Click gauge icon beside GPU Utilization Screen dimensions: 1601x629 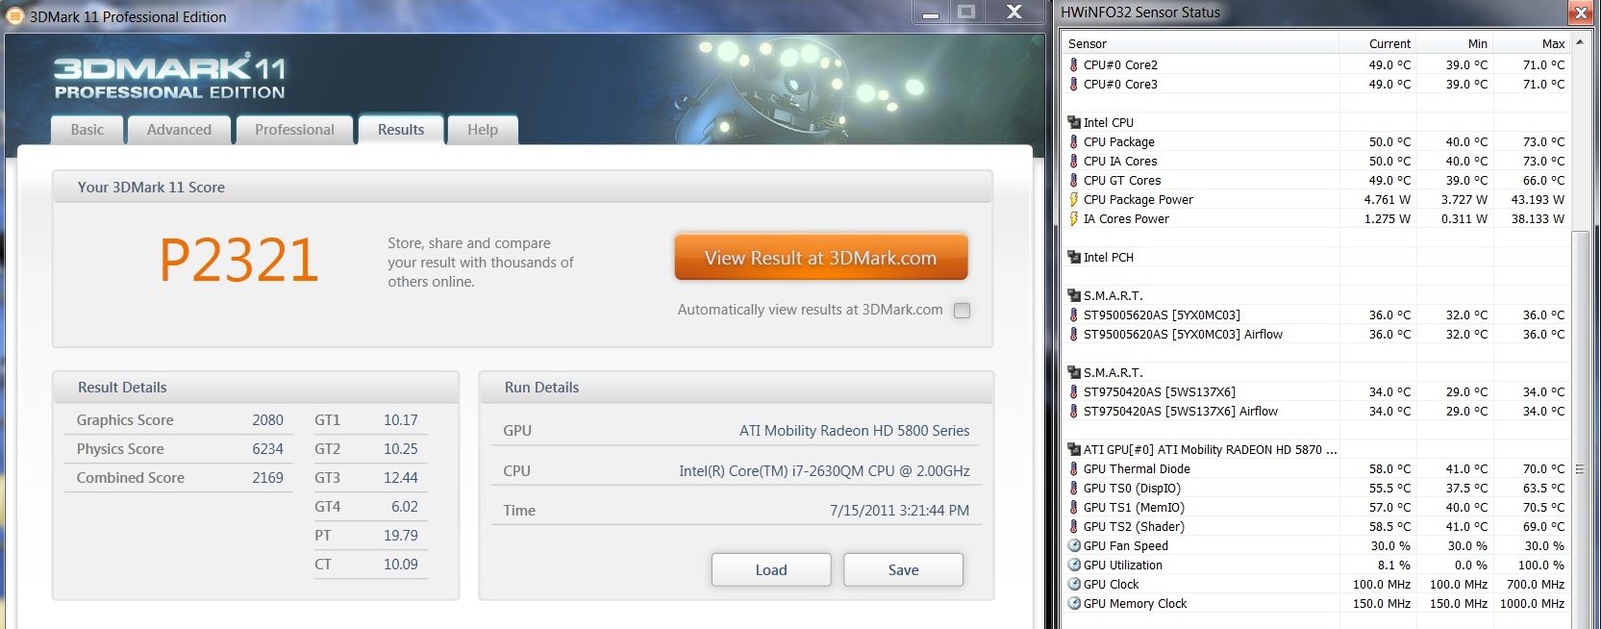pyautogui.click(x=1074, y=565)
